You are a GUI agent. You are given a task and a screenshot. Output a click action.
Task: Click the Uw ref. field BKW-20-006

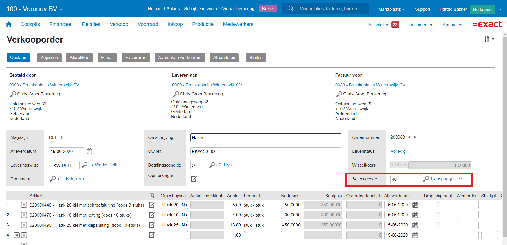pyautogui.click(x=266, y=151)
